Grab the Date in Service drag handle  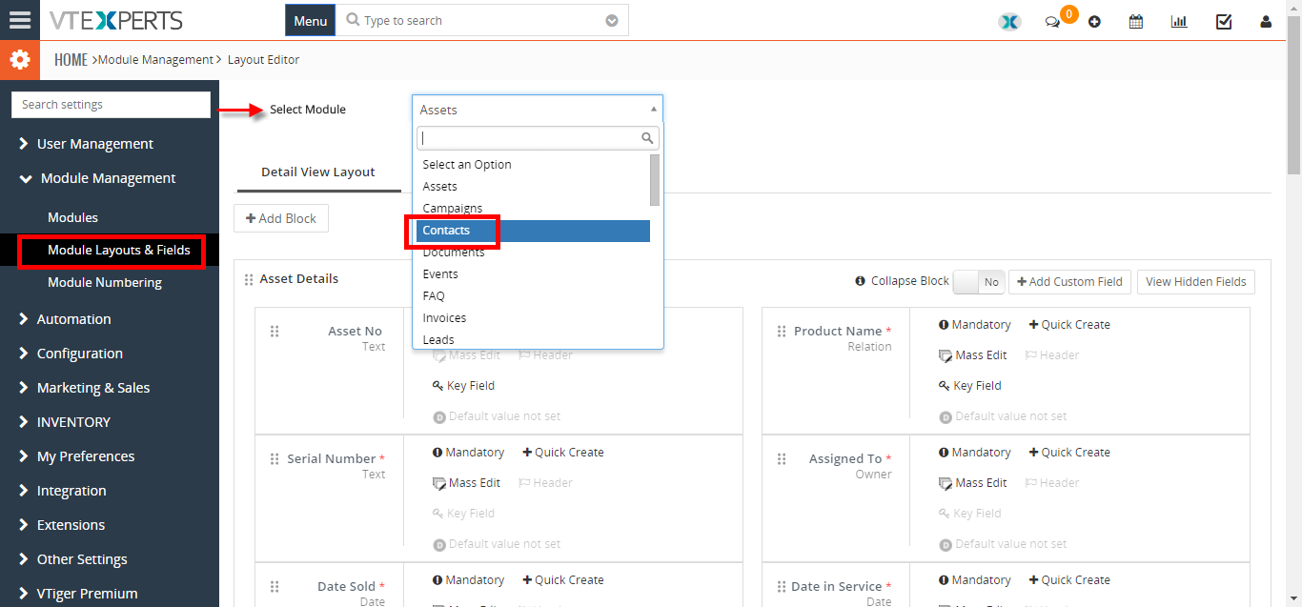click(x=782, y=587)
